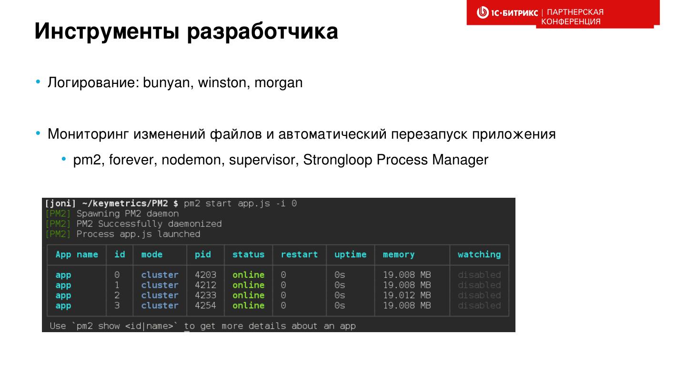This screenshot has width=686, height=386.
Task: Click the slide title "Инструменты разработчика"
Action: (186, 31)
